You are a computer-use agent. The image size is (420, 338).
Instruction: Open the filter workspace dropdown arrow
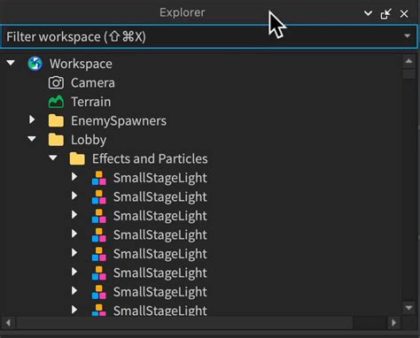point(408,36)
